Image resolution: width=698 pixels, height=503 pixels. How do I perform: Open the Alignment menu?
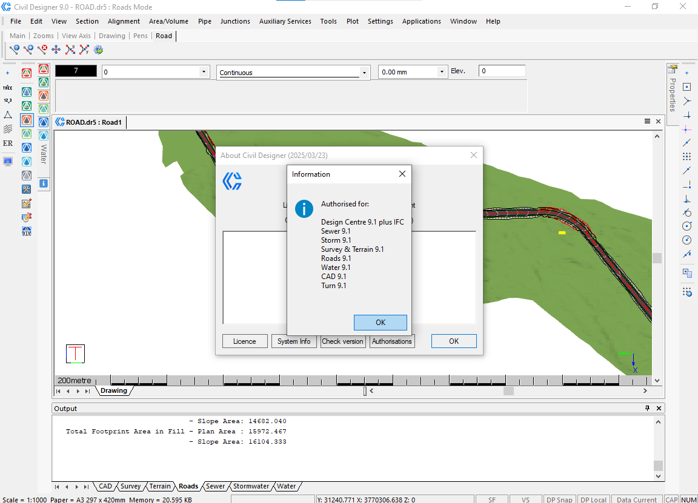124,21
